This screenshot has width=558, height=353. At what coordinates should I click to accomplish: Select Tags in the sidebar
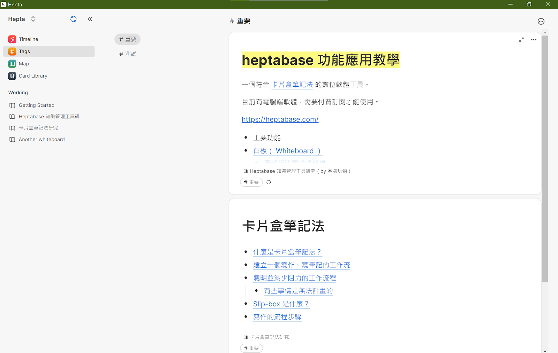coord(49,51)
